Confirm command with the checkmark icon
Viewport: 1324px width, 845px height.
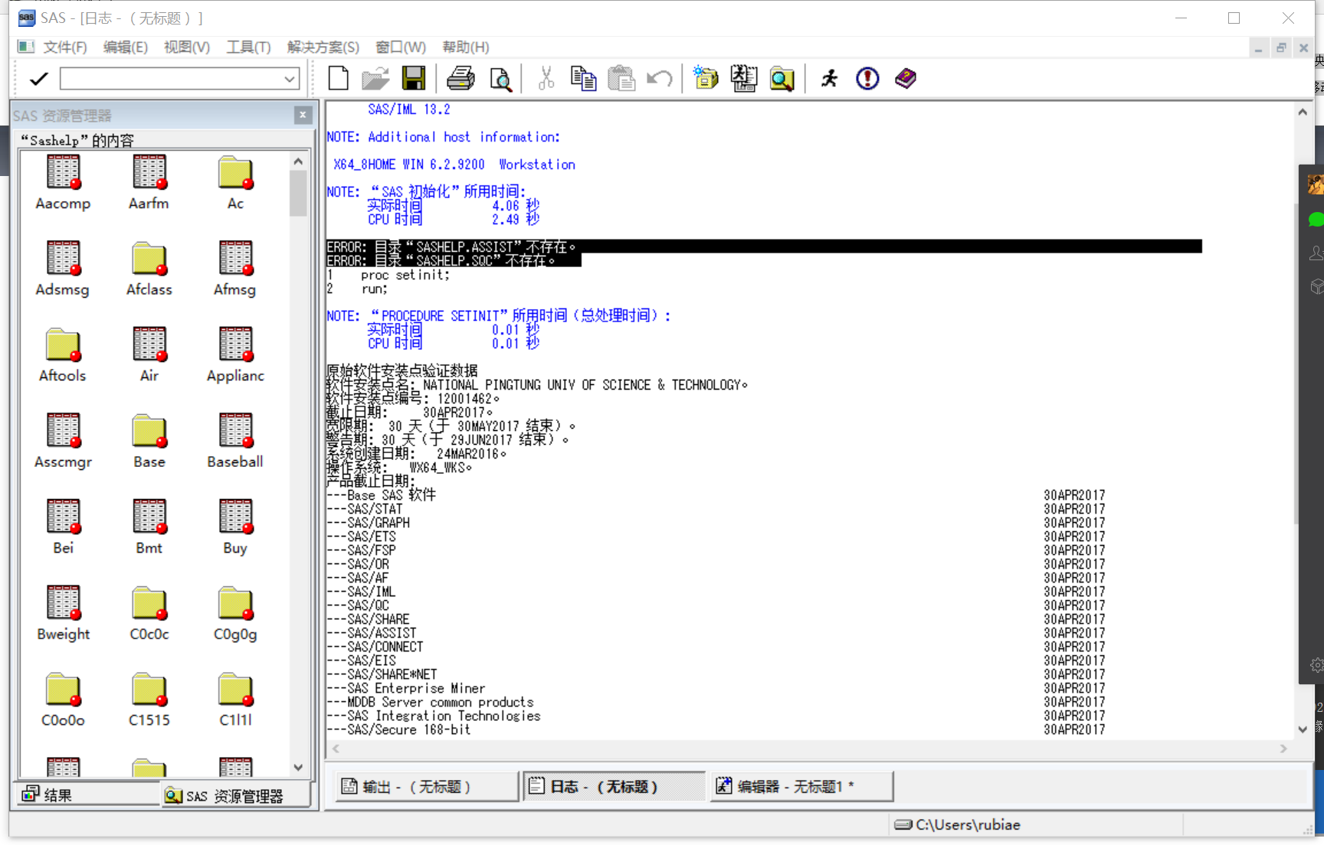click(38, 78)
